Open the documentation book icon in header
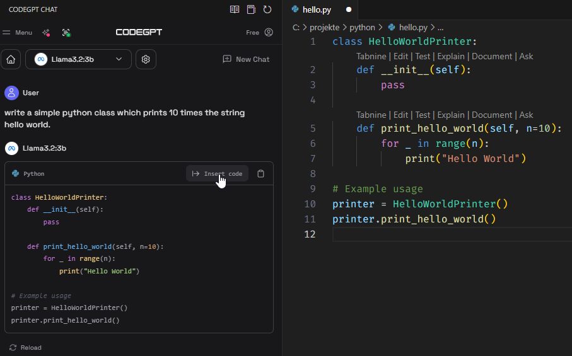 235,9
